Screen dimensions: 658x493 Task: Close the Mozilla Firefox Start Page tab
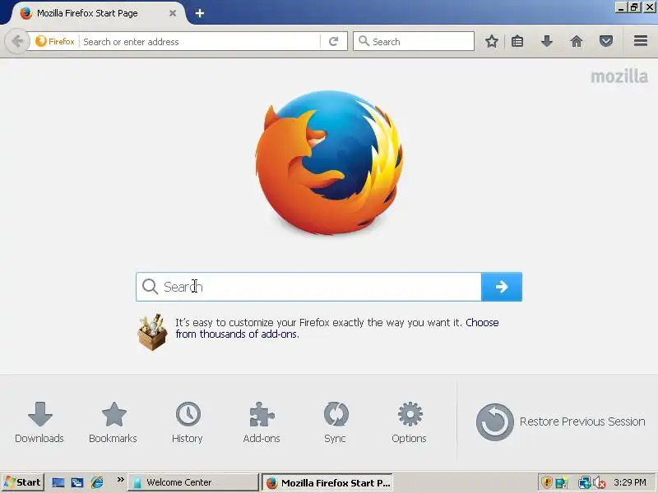coord(173,13)
